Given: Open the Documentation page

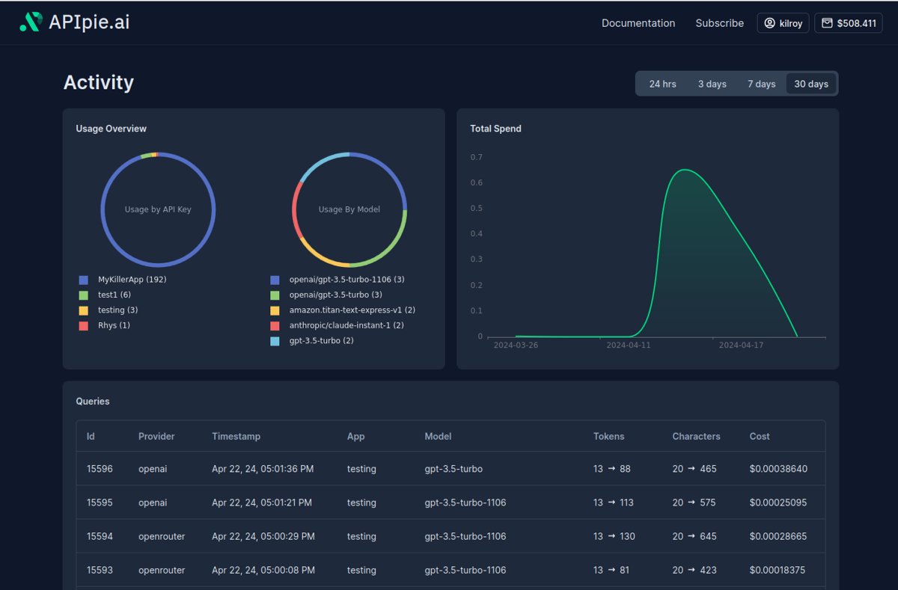Looking at the screenshot, I should 638,23.
